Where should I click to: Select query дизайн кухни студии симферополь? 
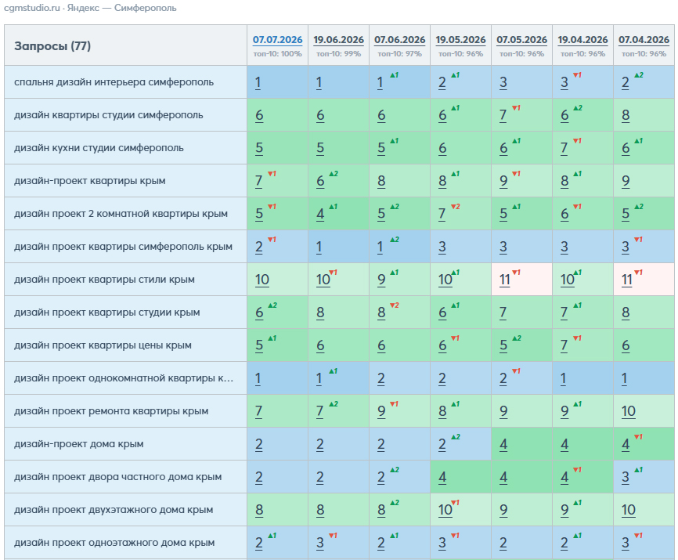(99, 148)
